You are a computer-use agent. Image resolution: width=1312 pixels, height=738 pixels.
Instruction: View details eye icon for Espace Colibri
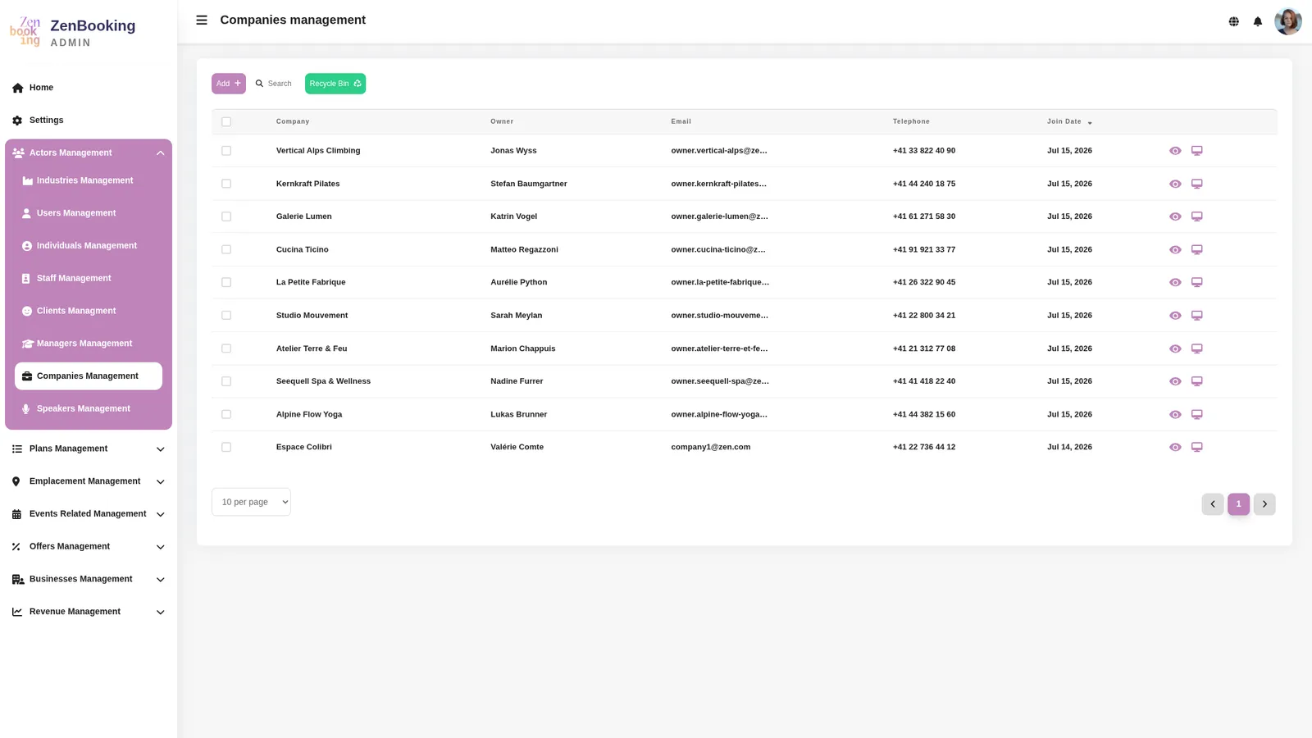1175,447
